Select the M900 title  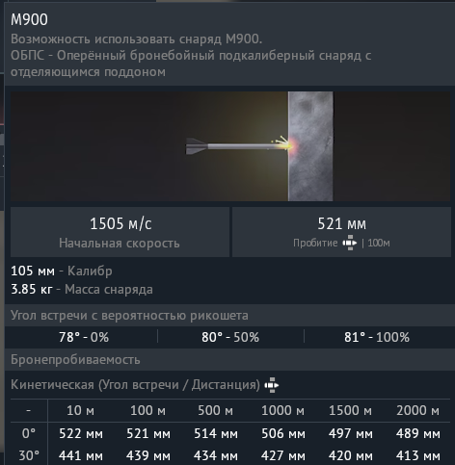29,19
